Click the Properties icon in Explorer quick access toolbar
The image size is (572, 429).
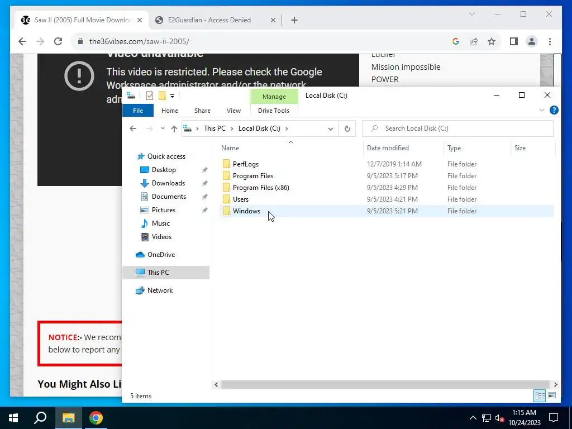click(x=150, y=96)
